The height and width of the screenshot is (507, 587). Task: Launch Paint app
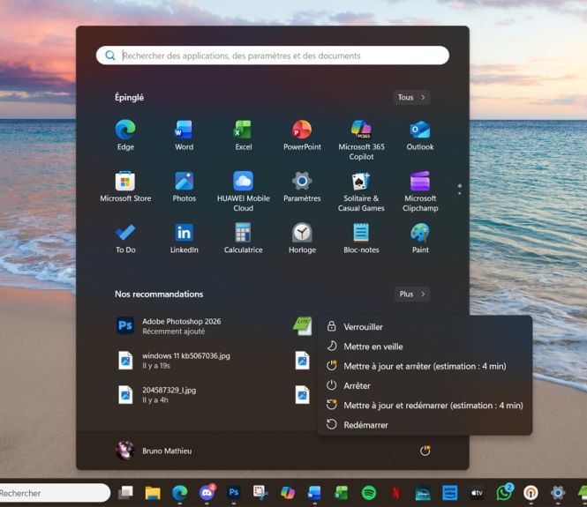(x=420, y=239)
